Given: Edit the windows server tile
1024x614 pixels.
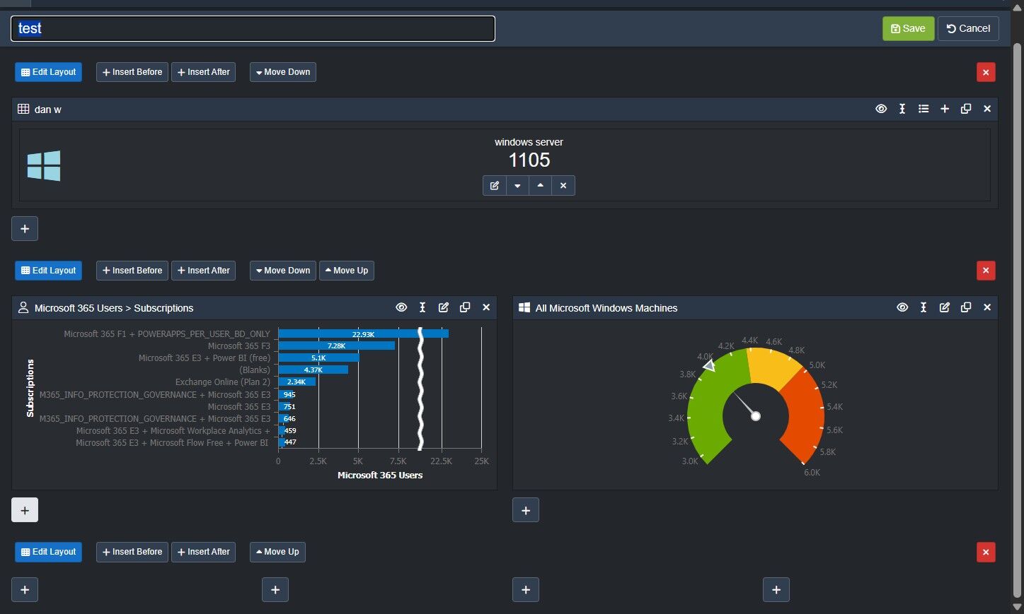Looking at the screenshot, I should (x=495, y=186).
